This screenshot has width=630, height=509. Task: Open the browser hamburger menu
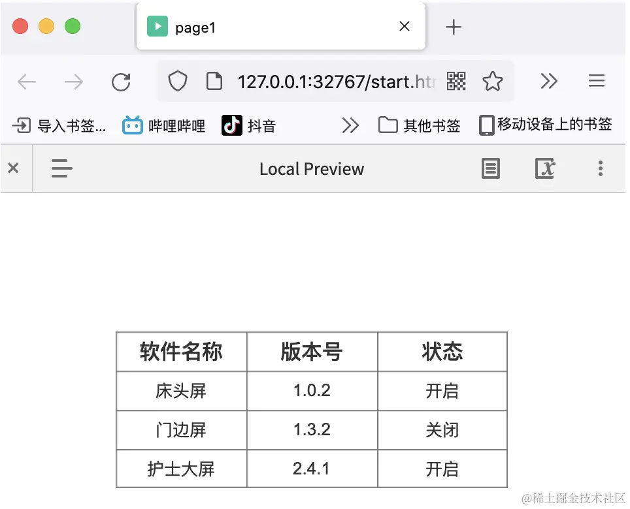click(x=596, y=81)
